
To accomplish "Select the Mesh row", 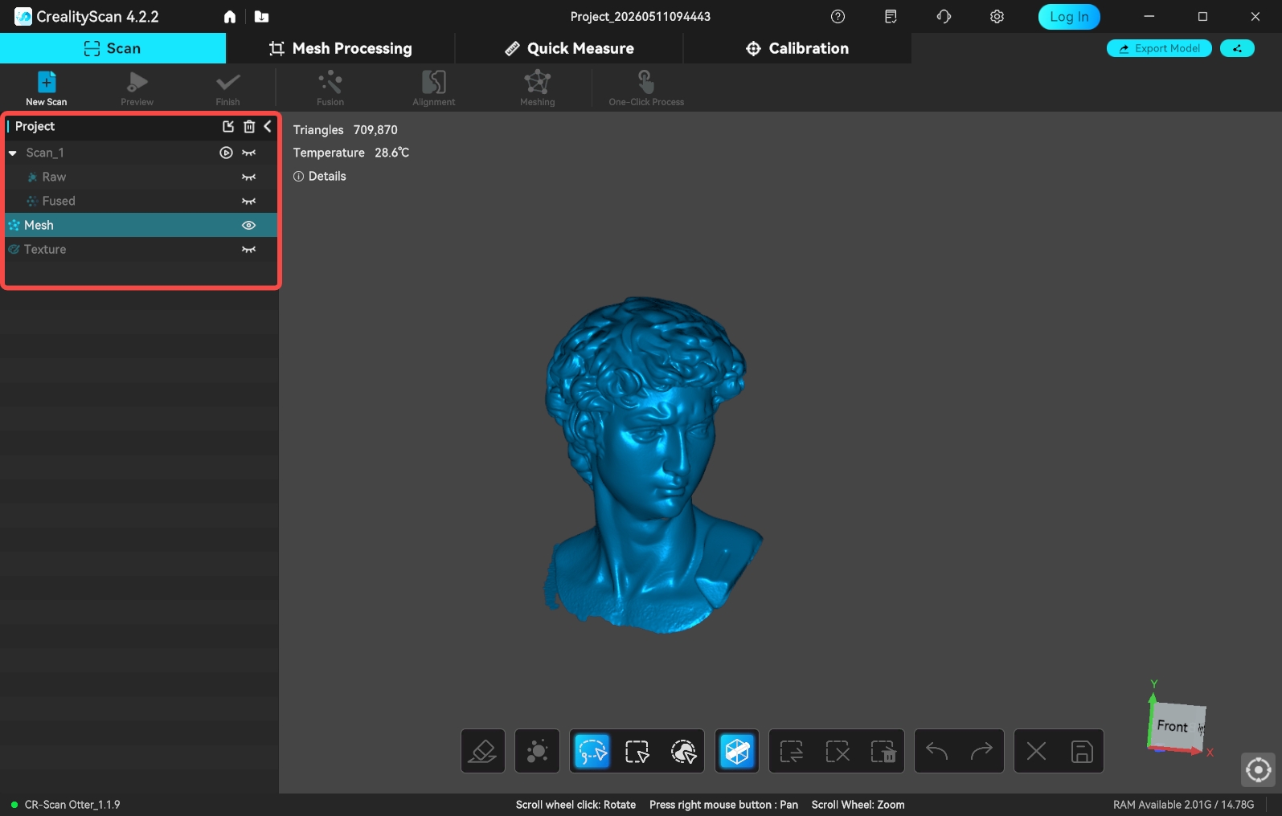I will click(x=141, y=225).
